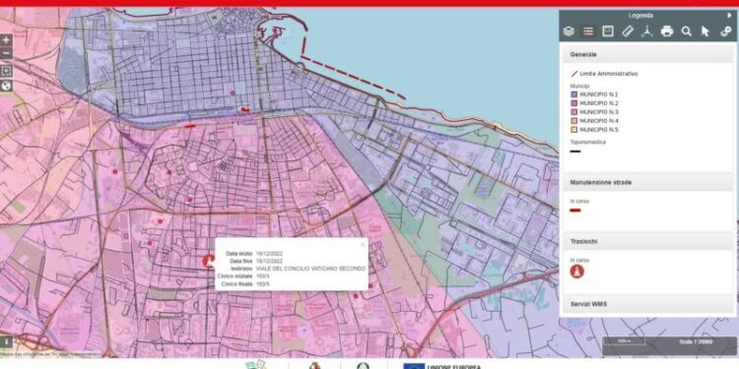Activate the zoom-to-box selection tool

[x=6, y=71]
